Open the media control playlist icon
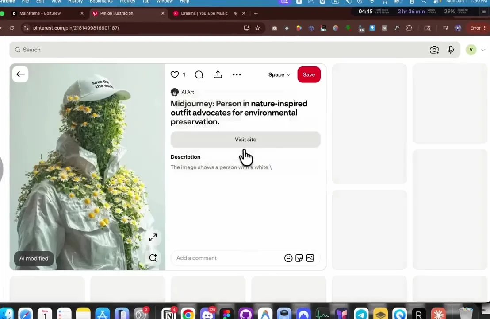The height and width of the screenshot is (319, 490). tap(446, 28)
